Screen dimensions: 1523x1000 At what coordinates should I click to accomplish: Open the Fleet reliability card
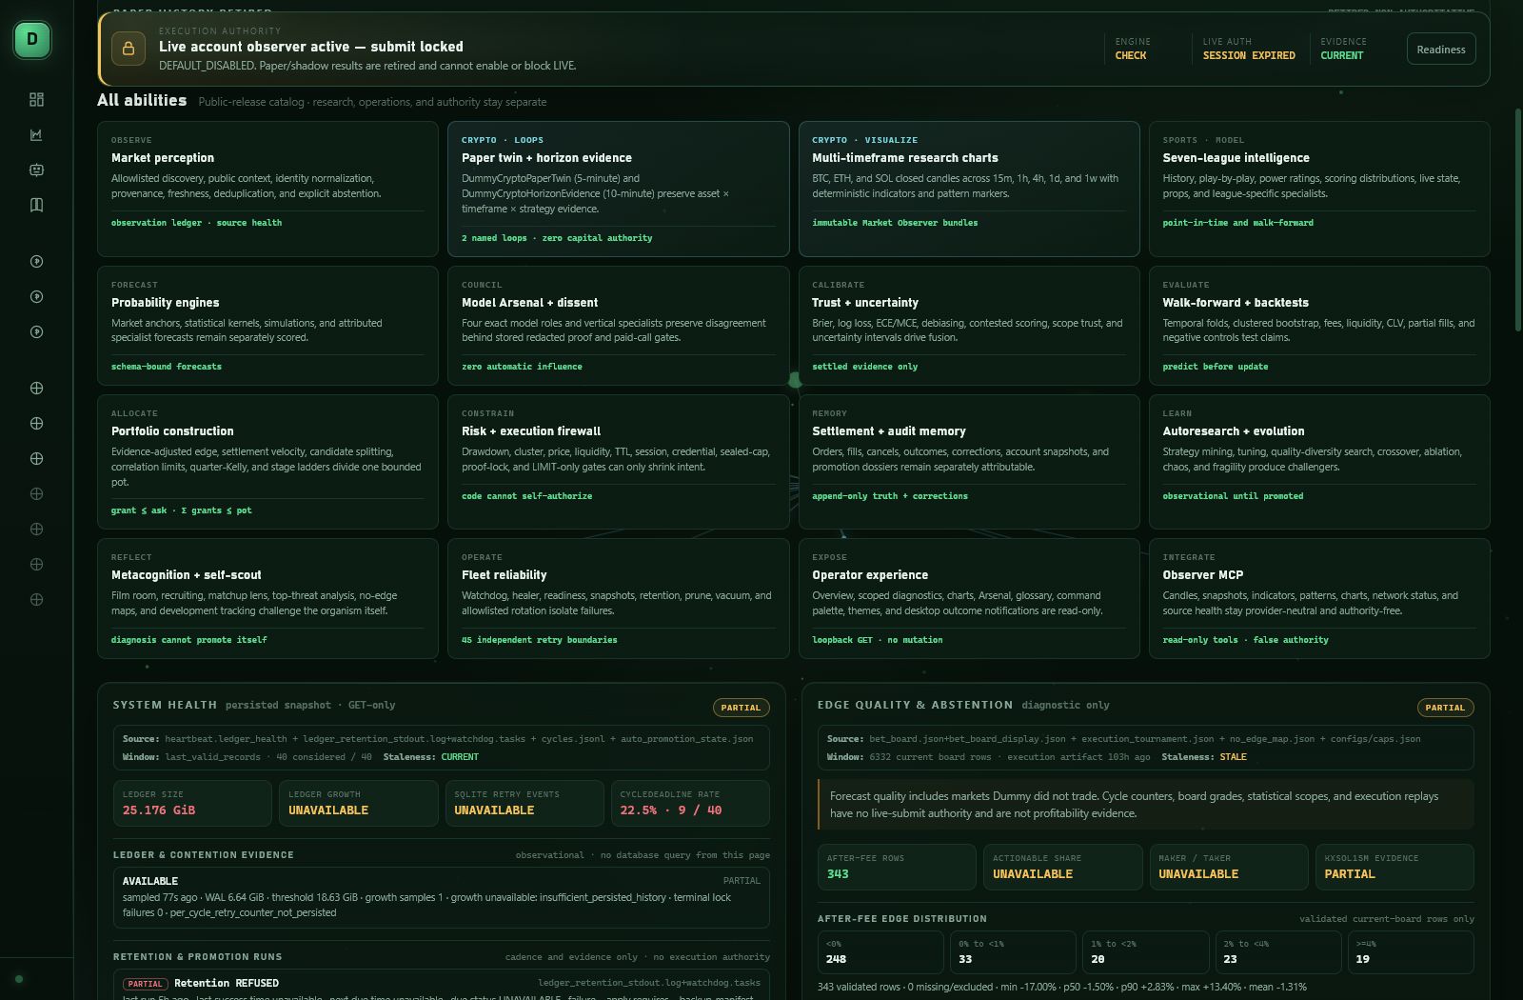point(619,598)
